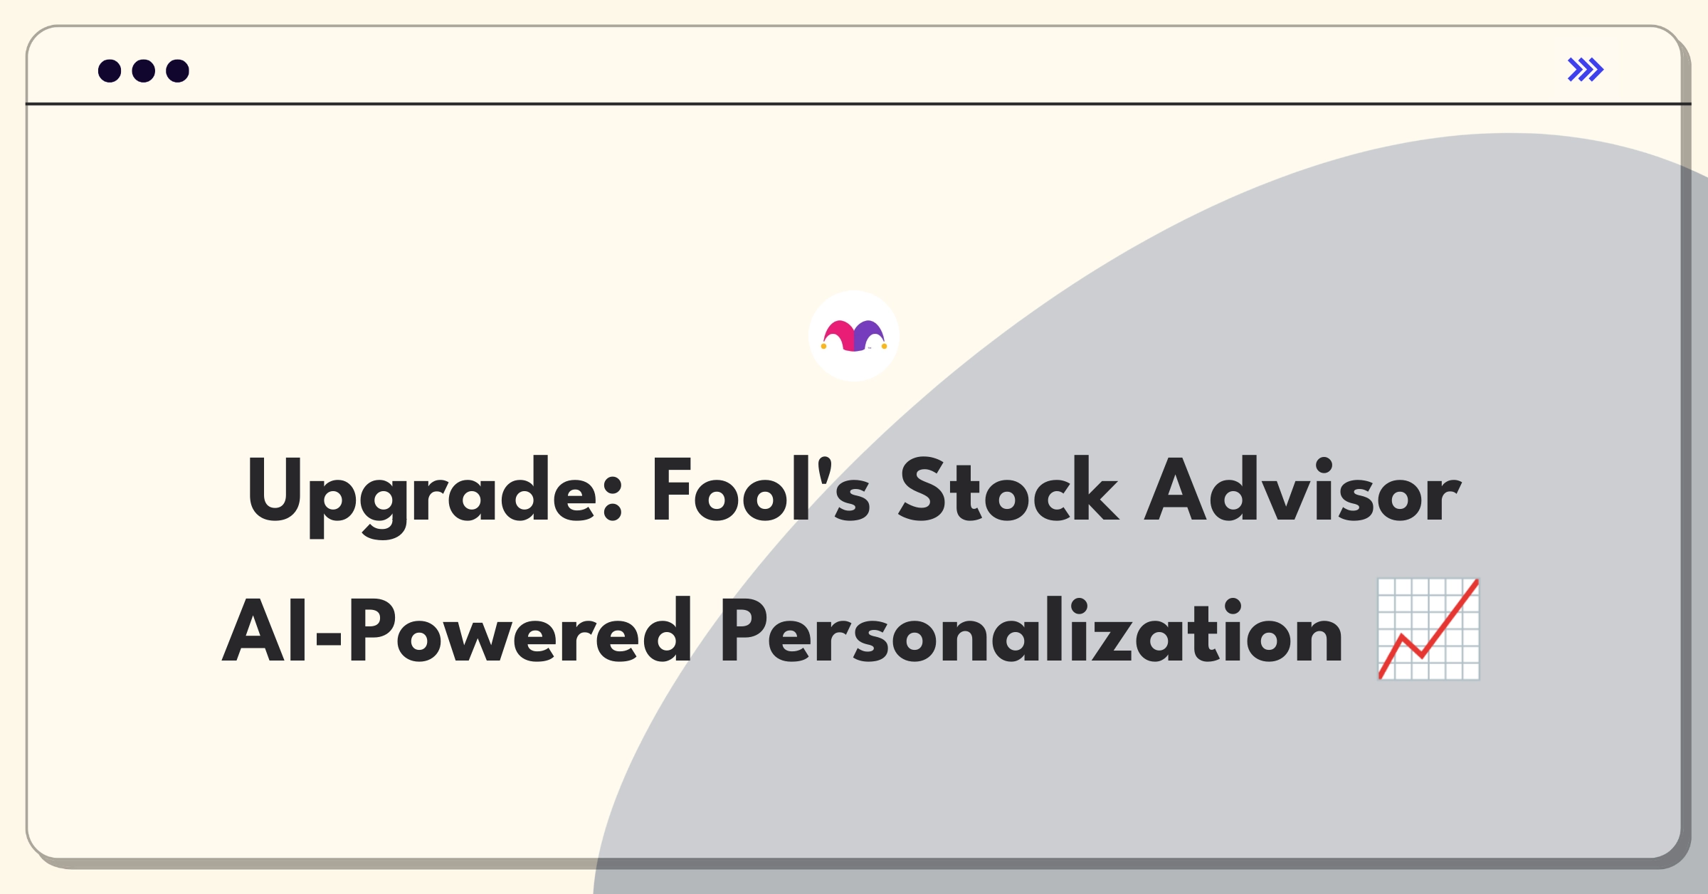Click the red trend line in chart
1708x894 pixels.
coord(1429,629)
